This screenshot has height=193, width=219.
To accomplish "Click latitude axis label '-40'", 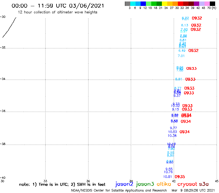I will tap(3, 178).
